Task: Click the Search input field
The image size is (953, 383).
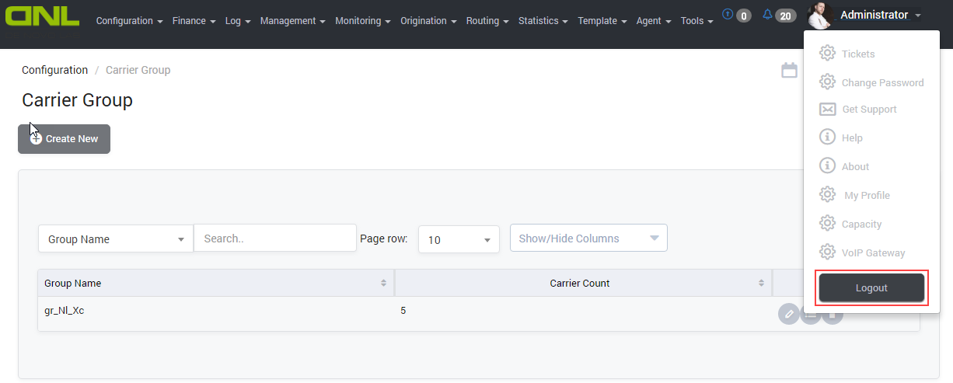Action: (x=274, y=239)
